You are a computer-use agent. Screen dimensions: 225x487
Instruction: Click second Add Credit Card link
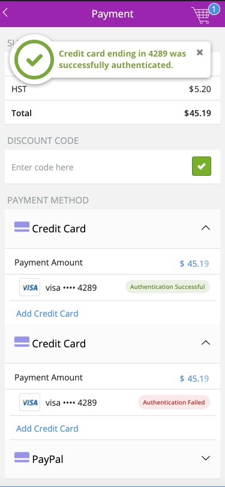(47, 429)
